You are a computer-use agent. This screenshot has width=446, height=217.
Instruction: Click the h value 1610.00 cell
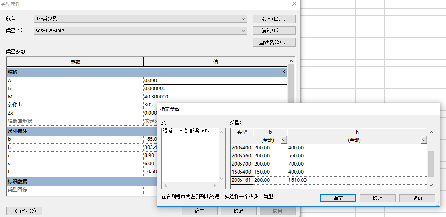[x=357, y=180]
